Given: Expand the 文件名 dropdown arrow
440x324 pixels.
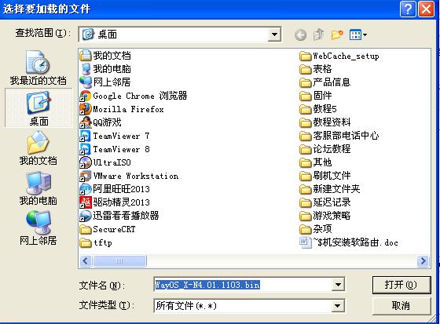Looking at the screenshot, I should tap(338, 285).
